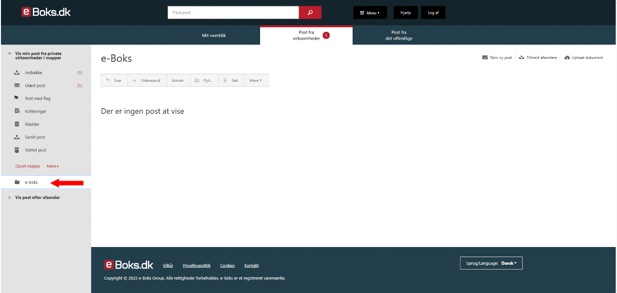Click Opret mappe to create a folder
This screenshot has height=293, width=617.
27,166
